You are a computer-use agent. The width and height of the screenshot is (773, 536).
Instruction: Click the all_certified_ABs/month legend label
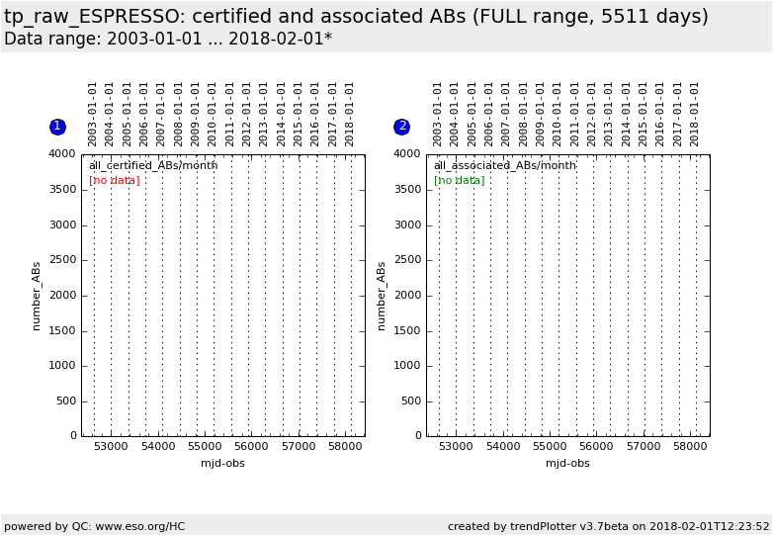(x=153, y=166)
